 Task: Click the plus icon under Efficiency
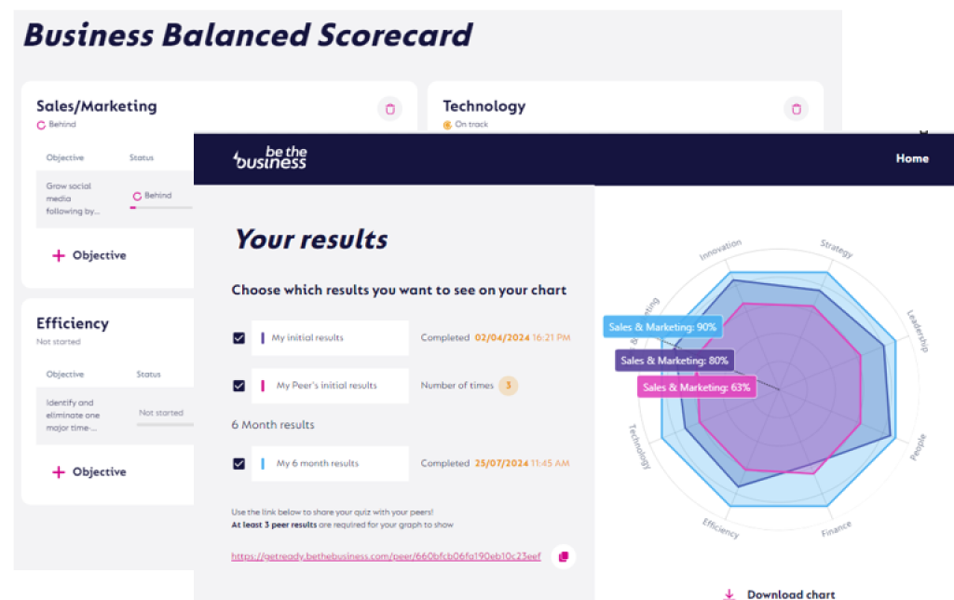point(59,472)
